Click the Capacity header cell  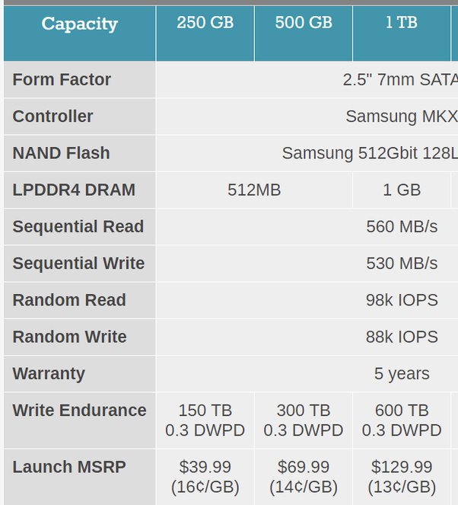[x=79, y=34]
